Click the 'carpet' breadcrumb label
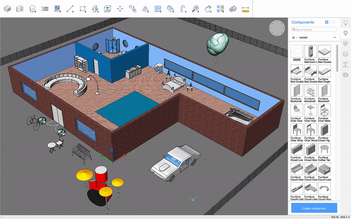 [x=303, y=38]
